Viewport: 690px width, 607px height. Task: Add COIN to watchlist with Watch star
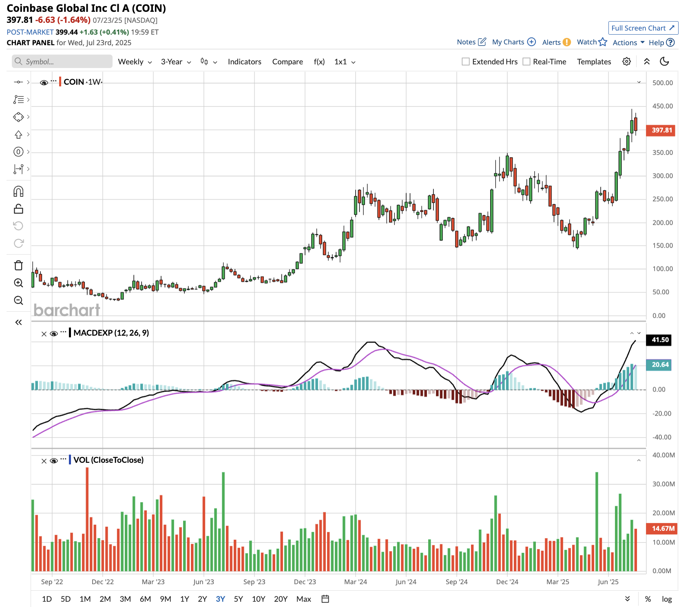coord(592,42)
